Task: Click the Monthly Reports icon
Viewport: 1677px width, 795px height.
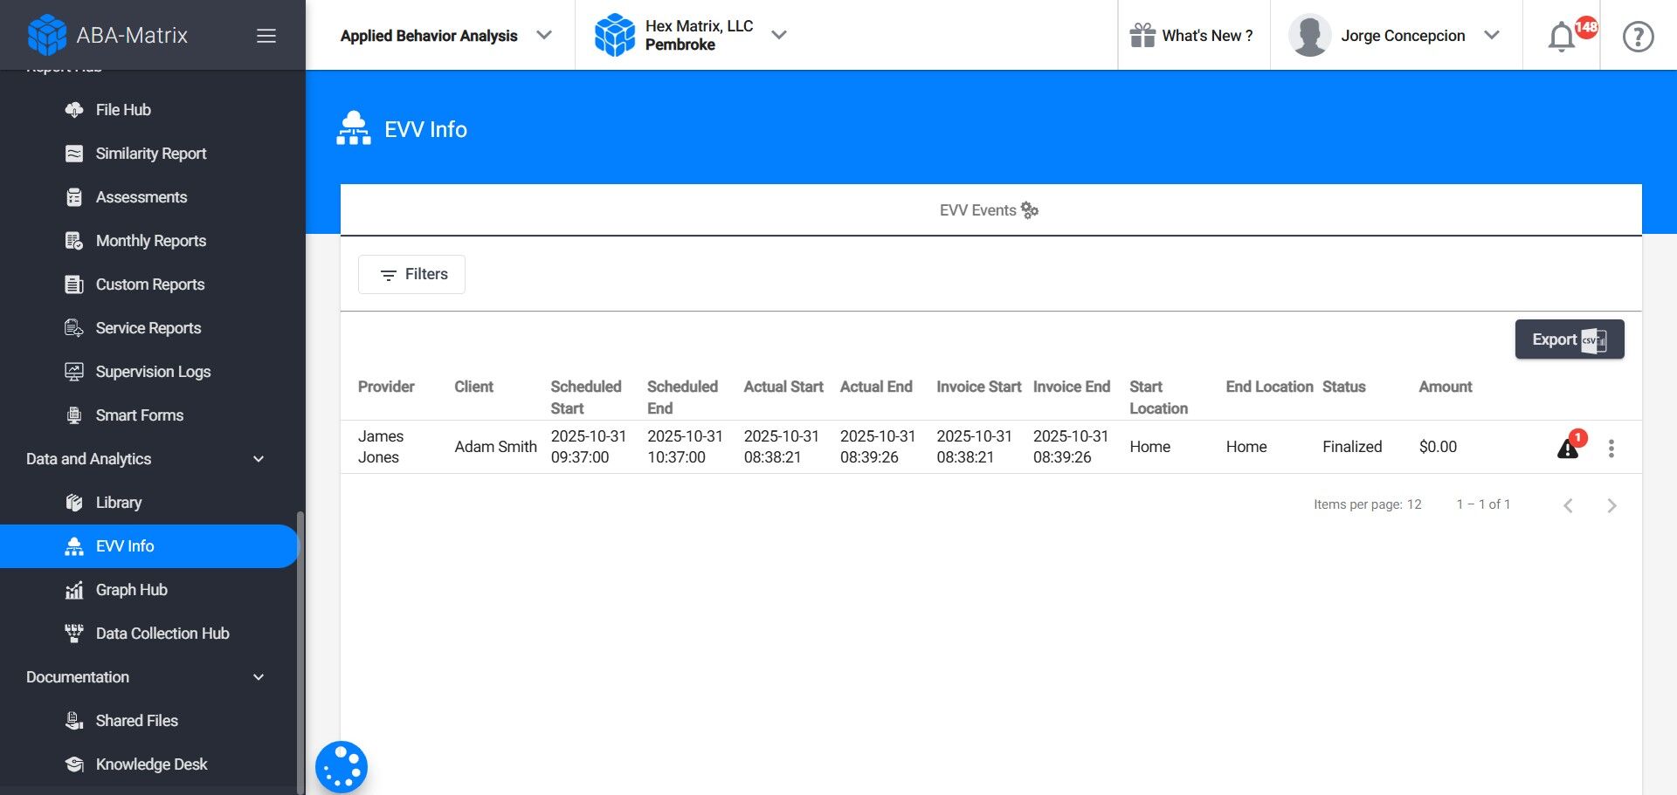Action: [74, 241]
